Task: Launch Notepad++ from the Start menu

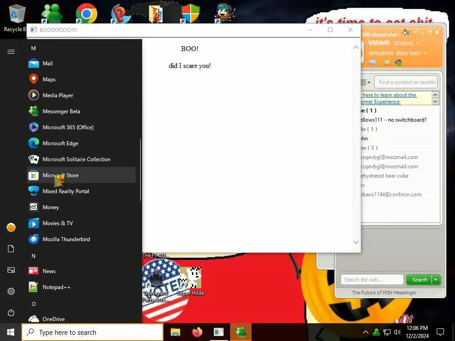Action: (x=81, y=287)
